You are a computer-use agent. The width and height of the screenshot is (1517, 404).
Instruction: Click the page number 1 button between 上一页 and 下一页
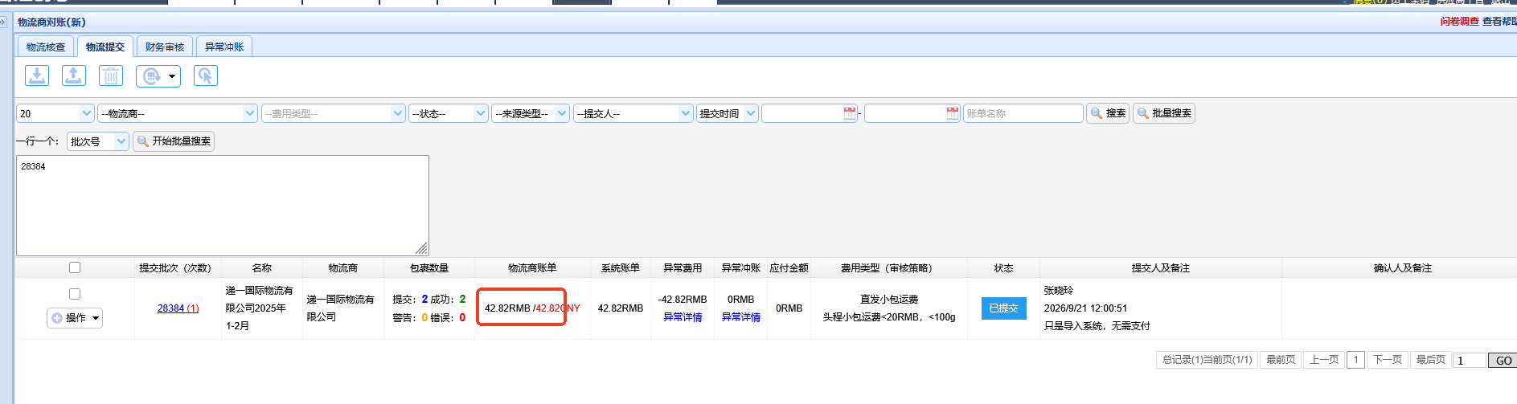tap(1355, 360)
